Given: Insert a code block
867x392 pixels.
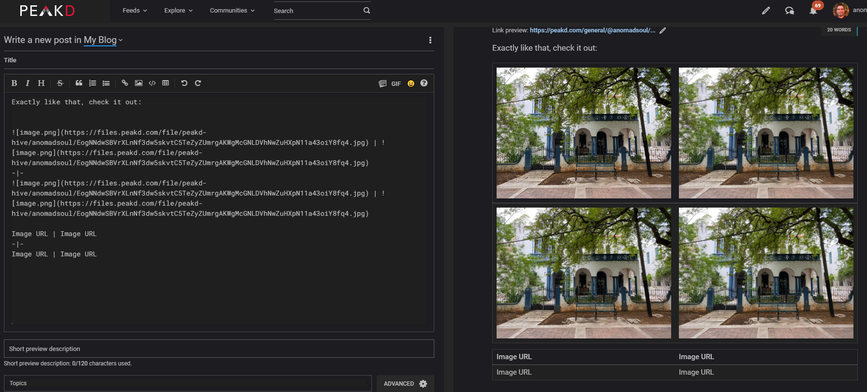Looking at the screenshot, I should [152, 83].
